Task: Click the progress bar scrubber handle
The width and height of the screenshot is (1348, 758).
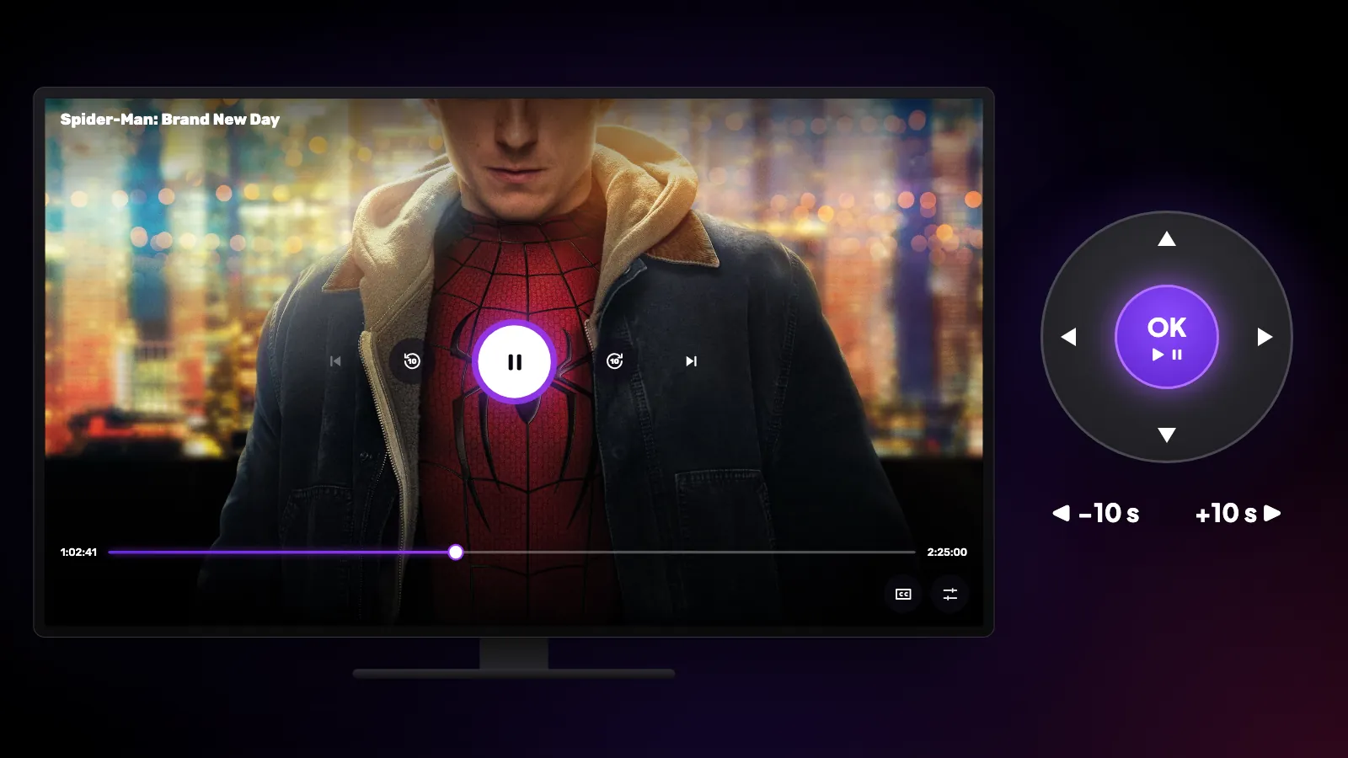Action: click(x=456, y=552)
